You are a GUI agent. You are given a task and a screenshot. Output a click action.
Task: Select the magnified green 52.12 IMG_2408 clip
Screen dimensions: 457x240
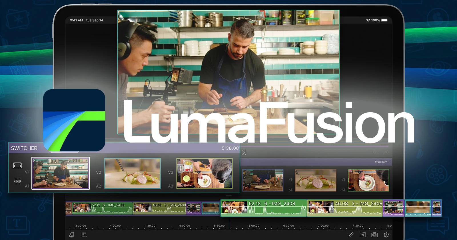pos(264,208)
